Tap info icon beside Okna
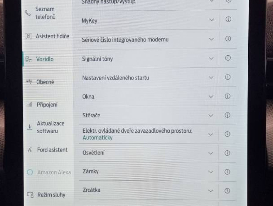 tap(227, 96)
